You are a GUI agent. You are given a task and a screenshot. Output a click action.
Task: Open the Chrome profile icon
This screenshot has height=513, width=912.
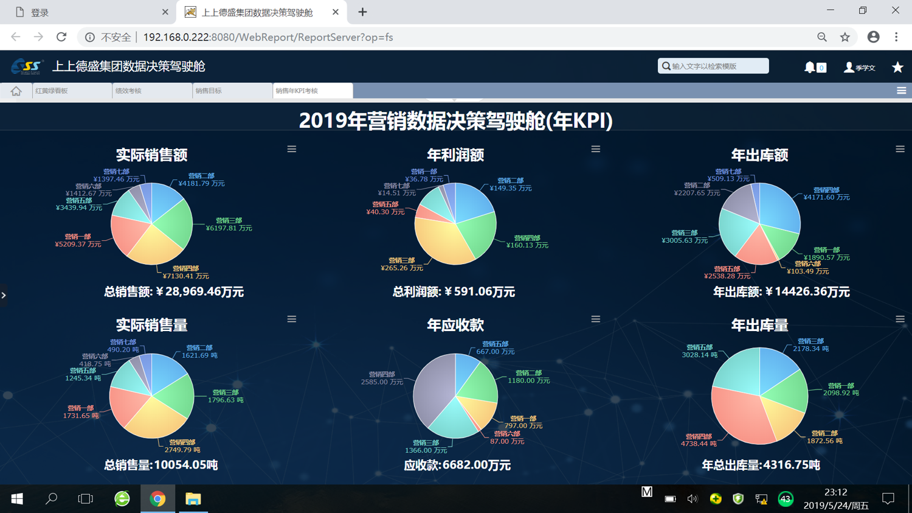(873, 37)
